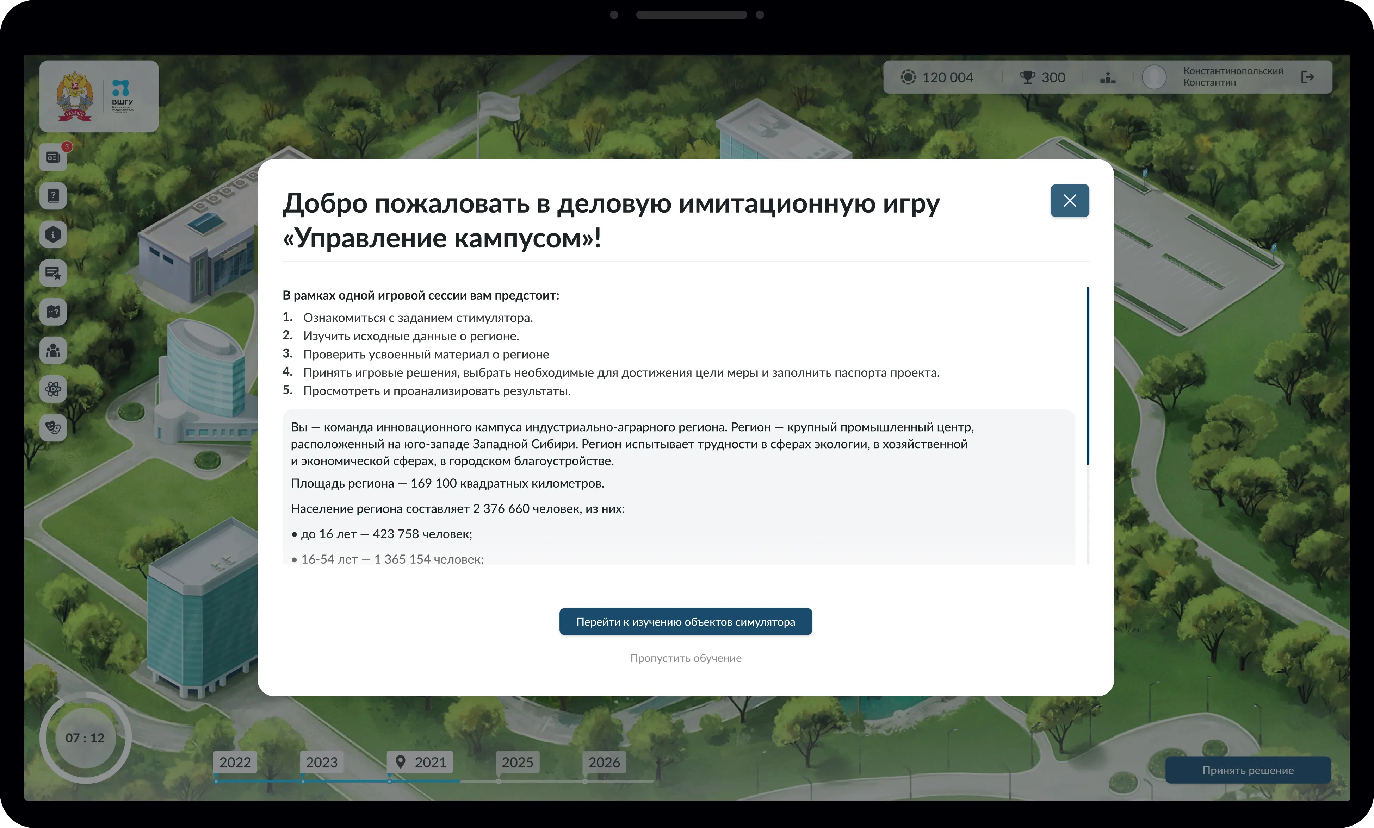The height and width of the screenshot is (828, 1374).
Task: Click the leaderboard podium icon
Action: [x=1107, y=77]
